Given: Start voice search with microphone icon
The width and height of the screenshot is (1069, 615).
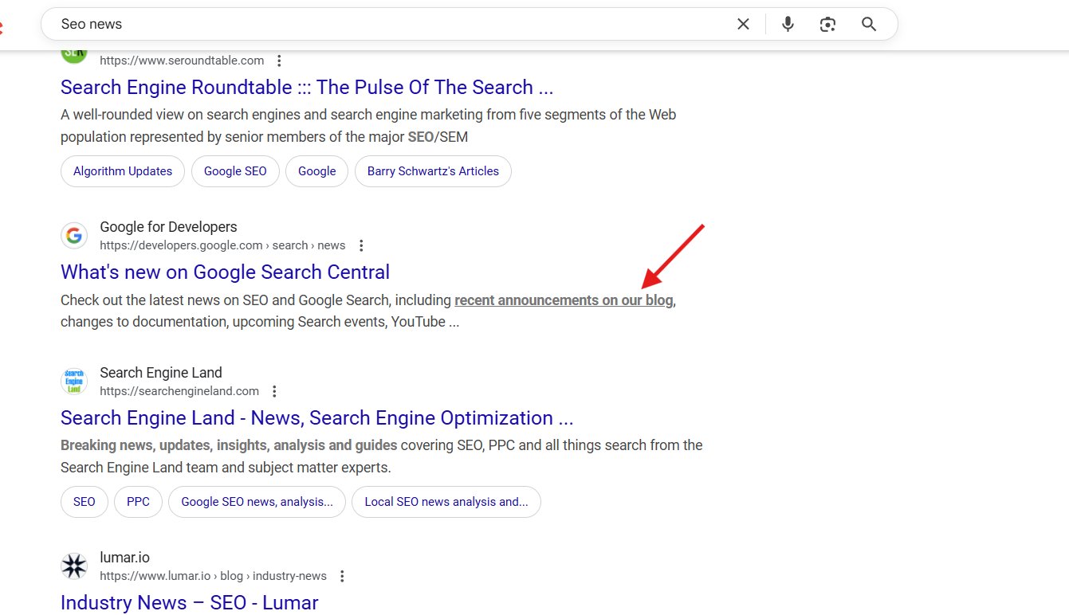Looking at the screenshot, I should [788, 24].
